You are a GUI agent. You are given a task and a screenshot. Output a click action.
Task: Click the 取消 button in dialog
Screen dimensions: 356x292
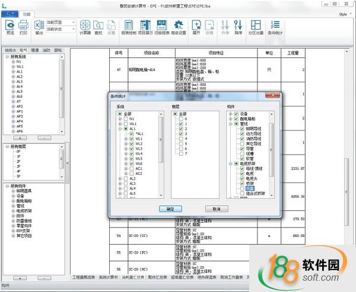pyautogui.click(x=217, y=209)
